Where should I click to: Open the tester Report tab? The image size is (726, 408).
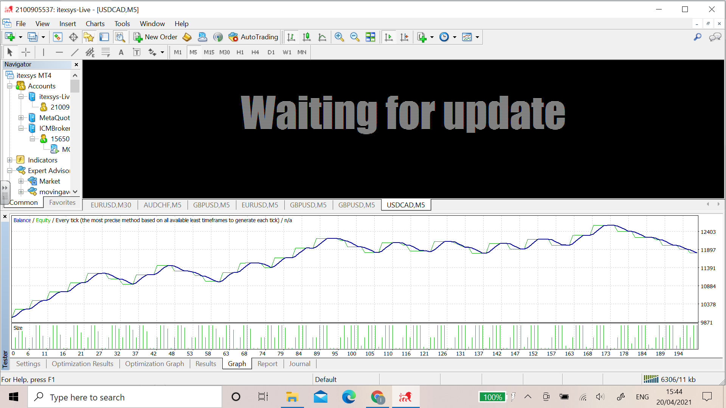267,363
